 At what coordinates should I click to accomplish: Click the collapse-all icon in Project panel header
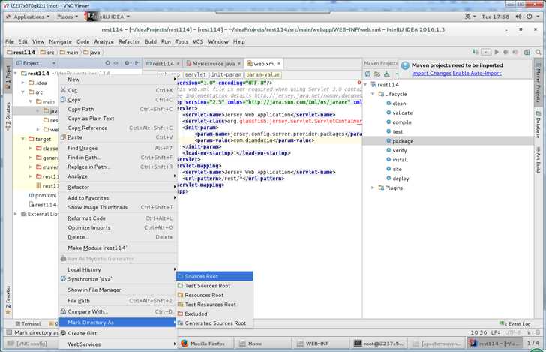(116, 63)
